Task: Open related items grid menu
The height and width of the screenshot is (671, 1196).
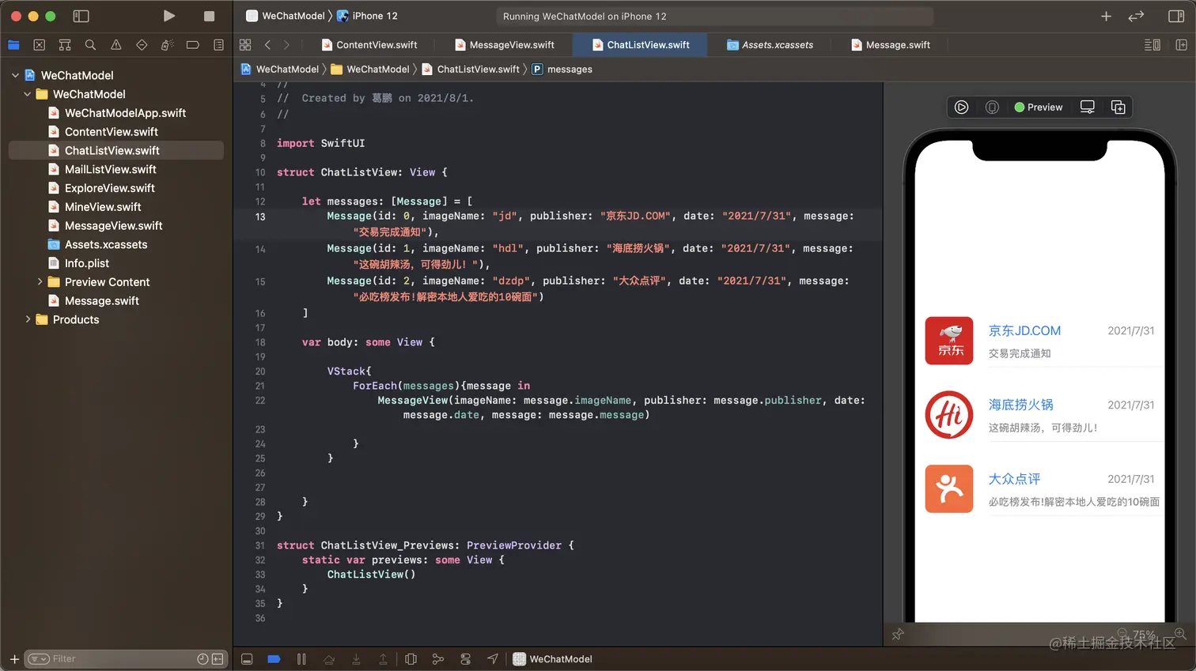Action: [245, 45]
